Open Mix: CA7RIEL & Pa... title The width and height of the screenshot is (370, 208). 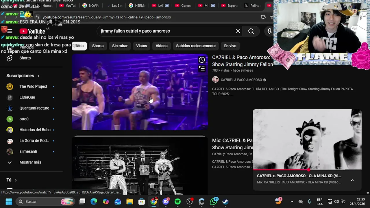coord(232,144)
